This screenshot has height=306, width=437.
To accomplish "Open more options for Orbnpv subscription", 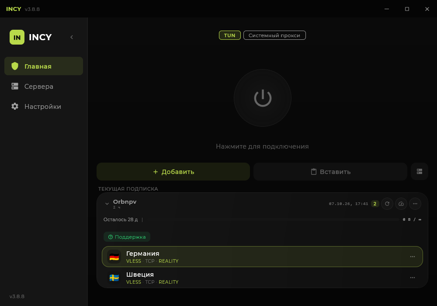I will (x=415, y=204).
